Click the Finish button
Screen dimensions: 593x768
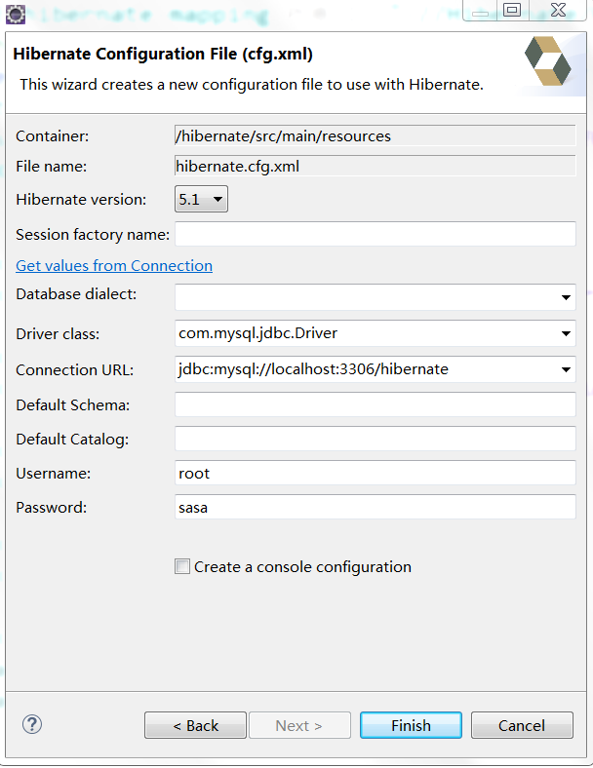(411, 725)
